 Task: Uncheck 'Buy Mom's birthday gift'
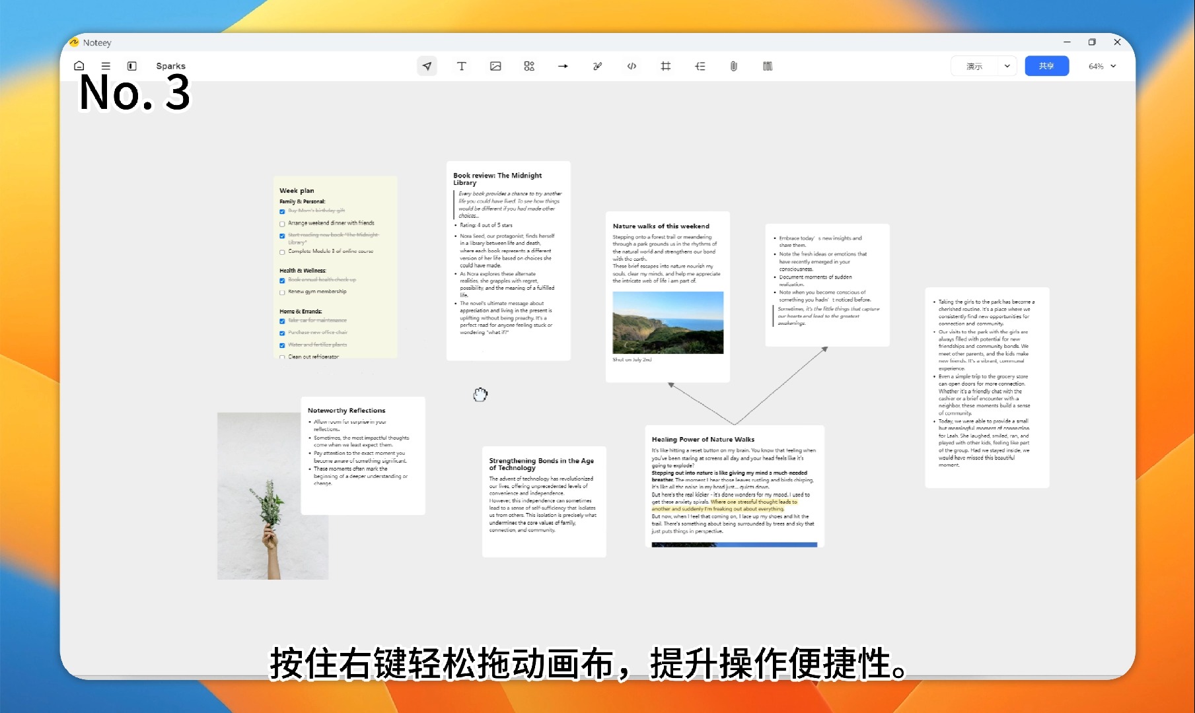click(282, 211)
